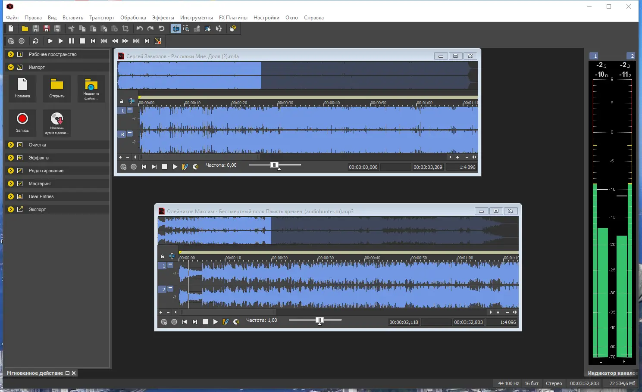Open the Файл menu

13,18
